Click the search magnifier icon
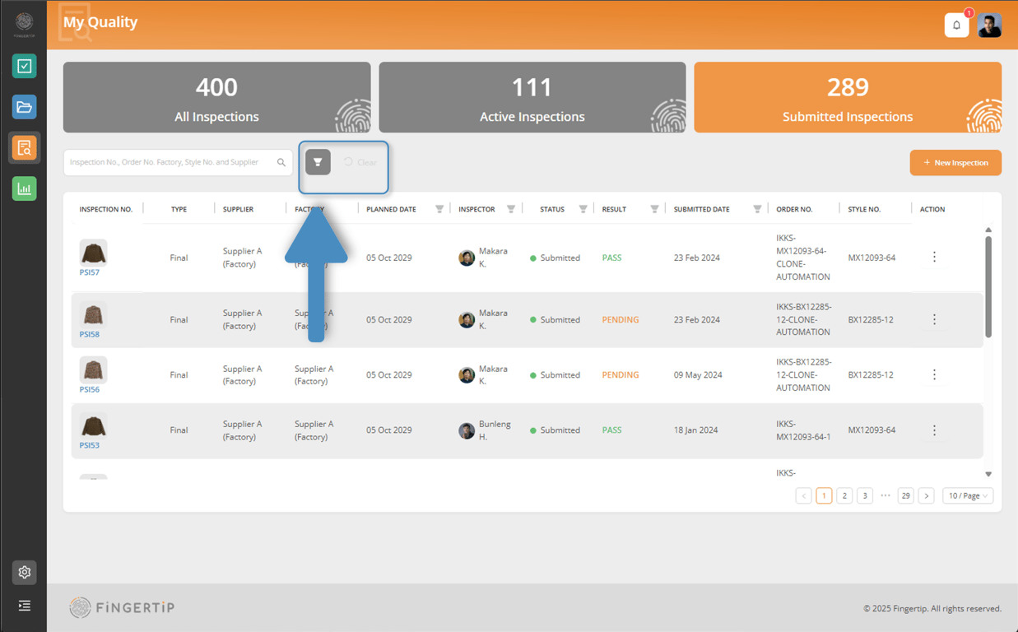The image size is (1018, 632). [281, 162]
